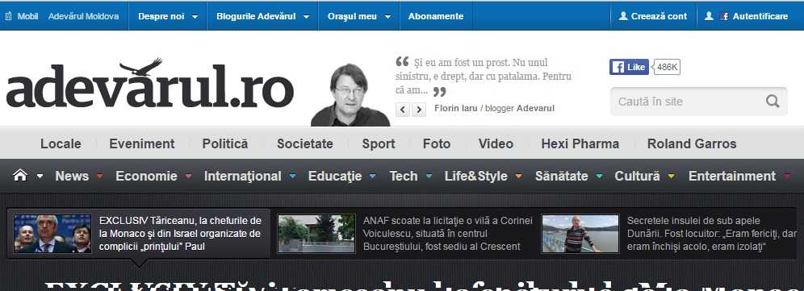
Task: Open the Eveniment section
Action: pyautogui.click(x=142, y=144)
